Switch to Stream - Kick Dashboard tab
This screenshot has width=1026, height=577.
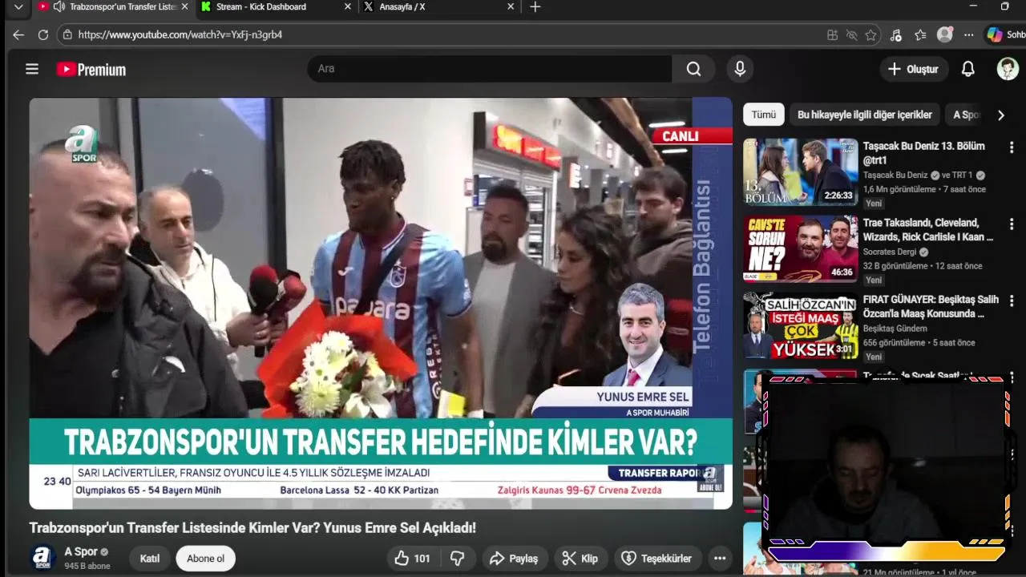(277, 6)
